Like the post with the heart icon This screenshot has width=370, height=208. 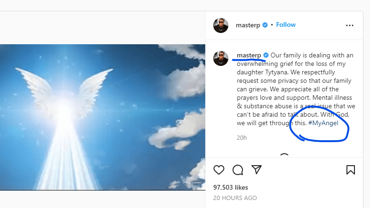coord(219,169)
